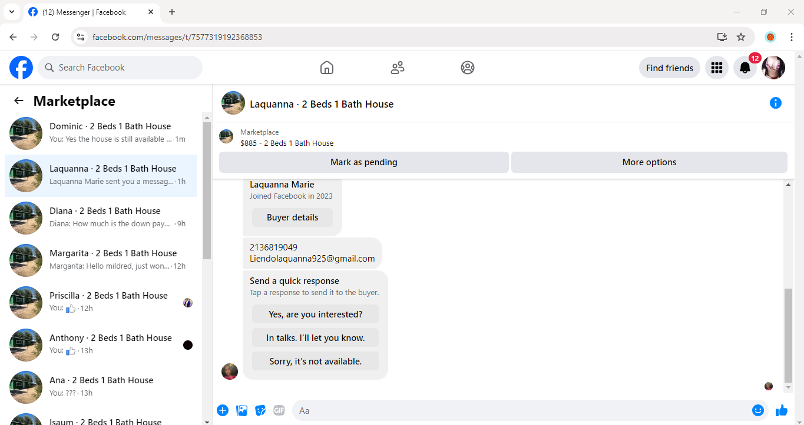
Task: Mark the listing as pending
Action: pos(364,162)
